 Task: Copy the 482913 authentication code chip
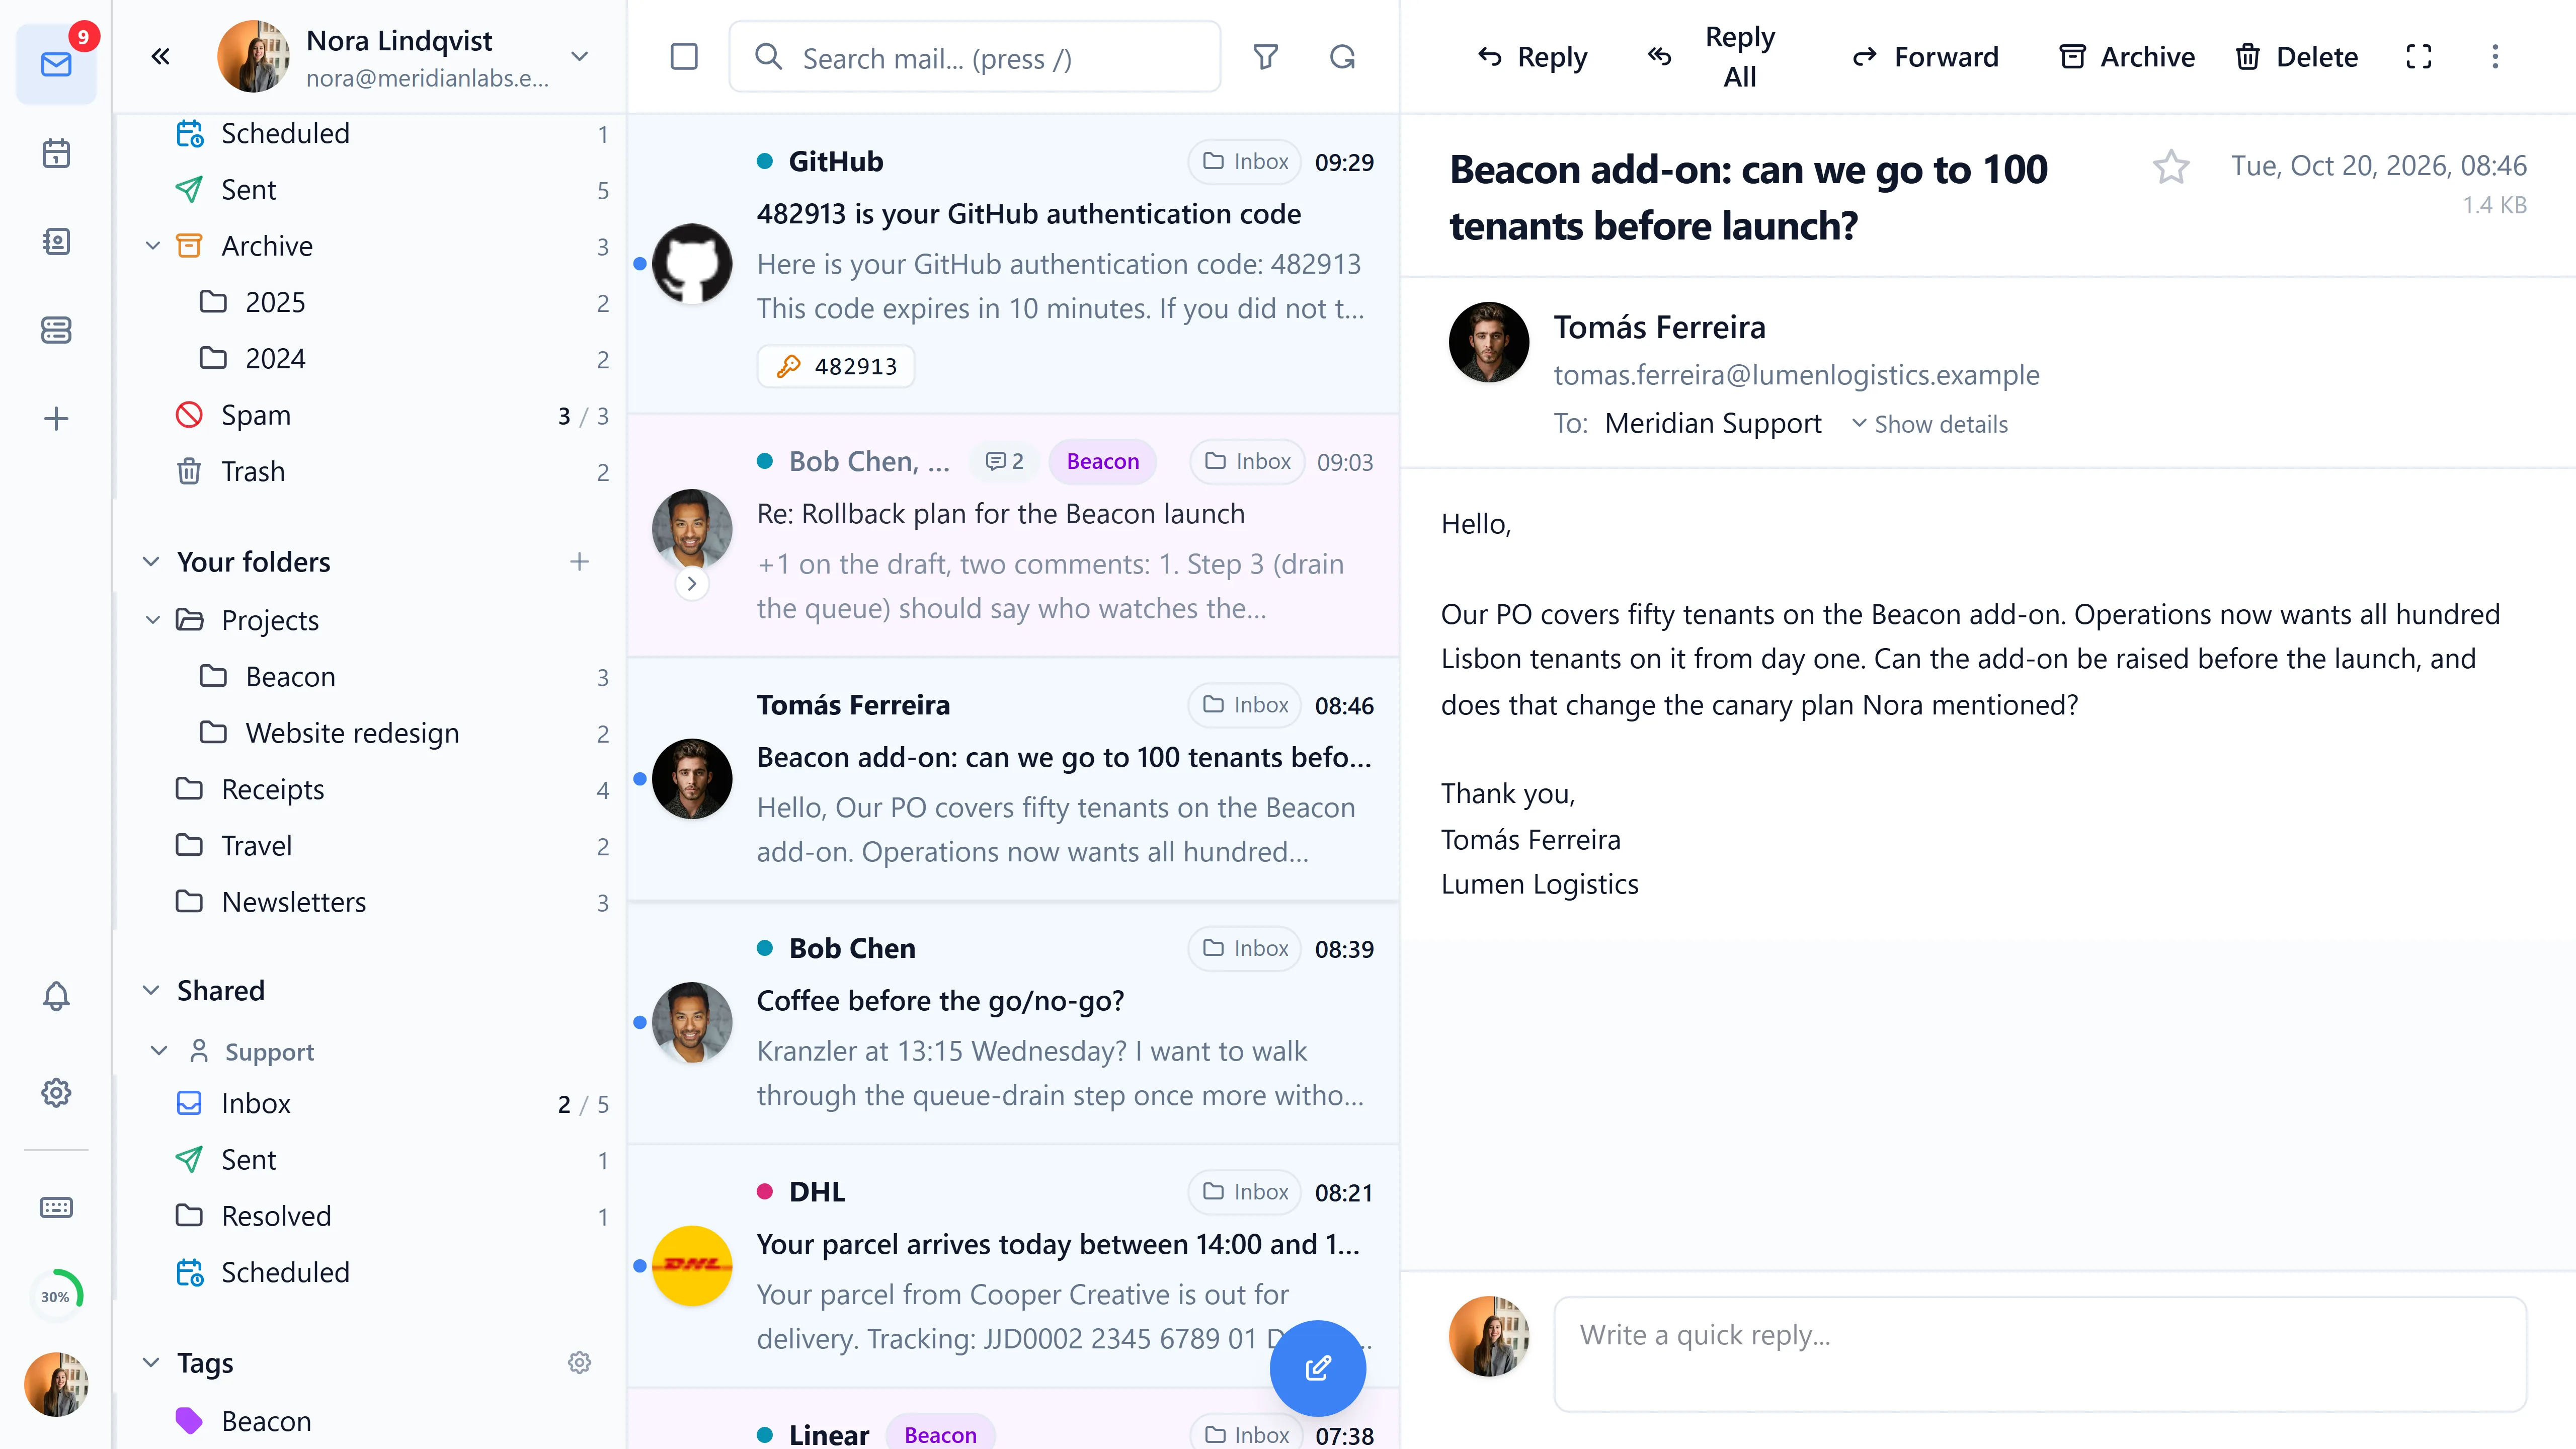point(836,366)
